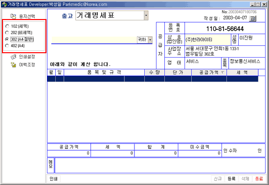Screen dimensions: 269x185
Task: Click the 수량 column header
Action: click(x=155, y=72)
